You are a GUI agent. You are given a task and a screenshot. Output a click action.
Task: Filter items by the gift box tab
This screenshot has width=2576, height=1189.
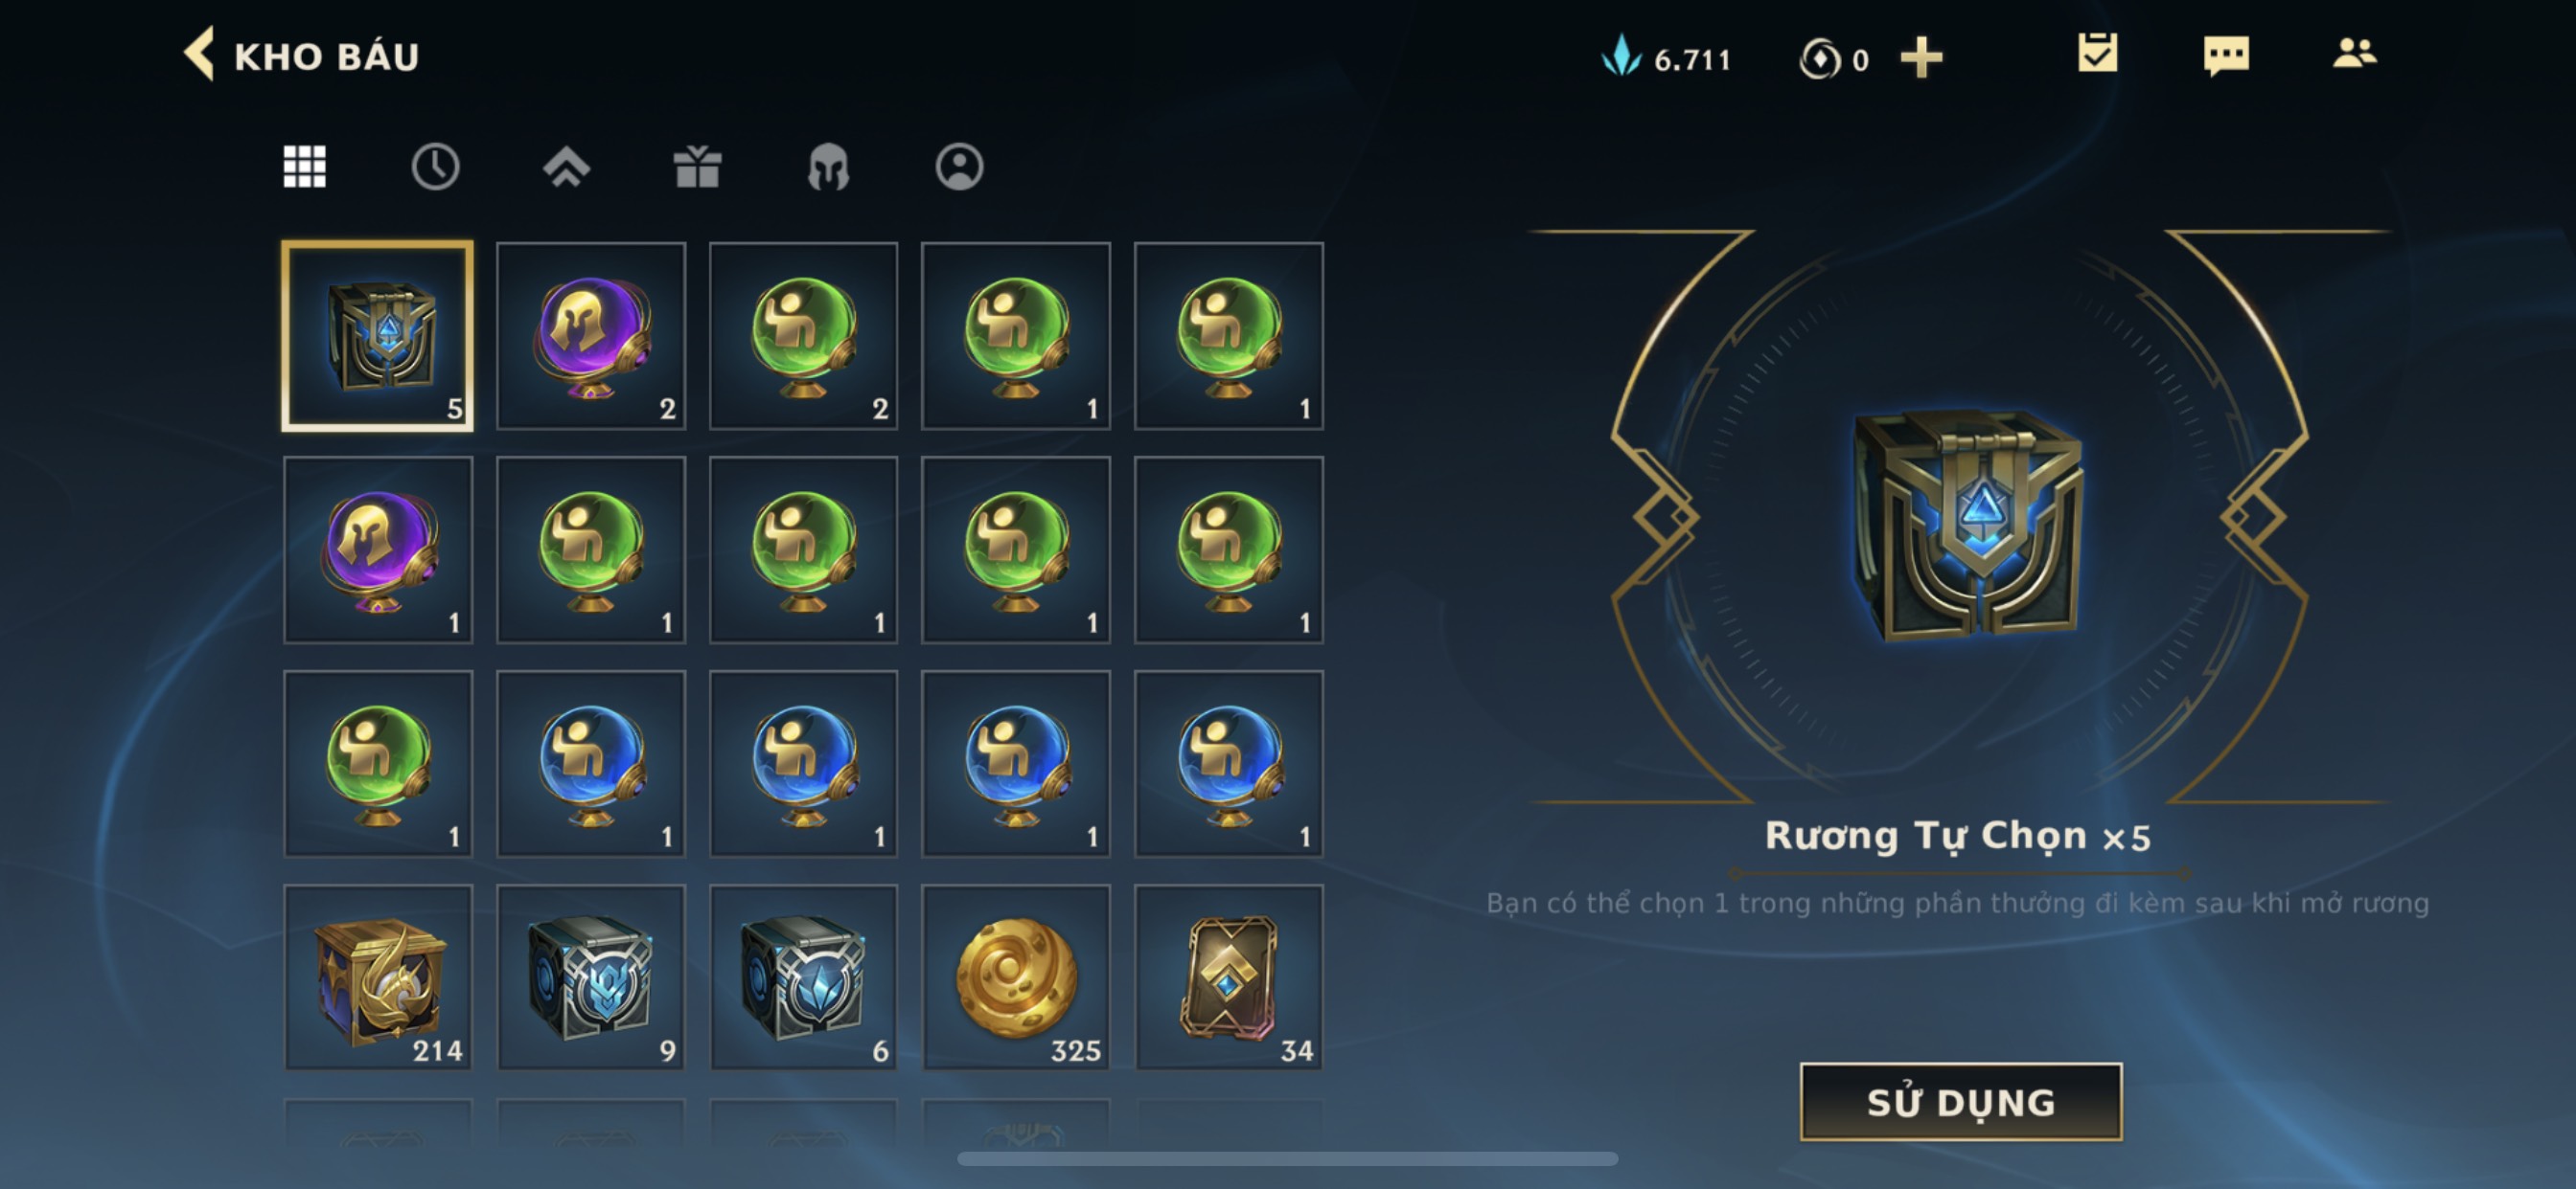pos(697,166)
